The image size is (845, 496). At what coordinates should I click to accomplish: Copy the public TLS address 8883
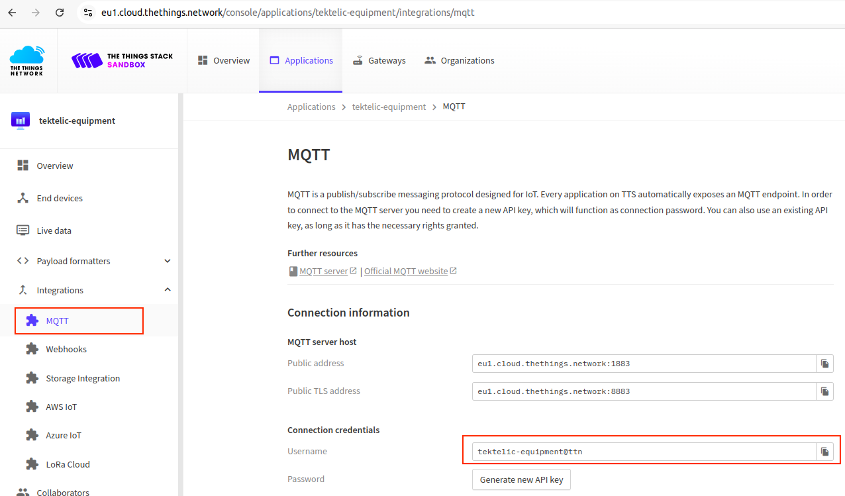pos(824,391)
